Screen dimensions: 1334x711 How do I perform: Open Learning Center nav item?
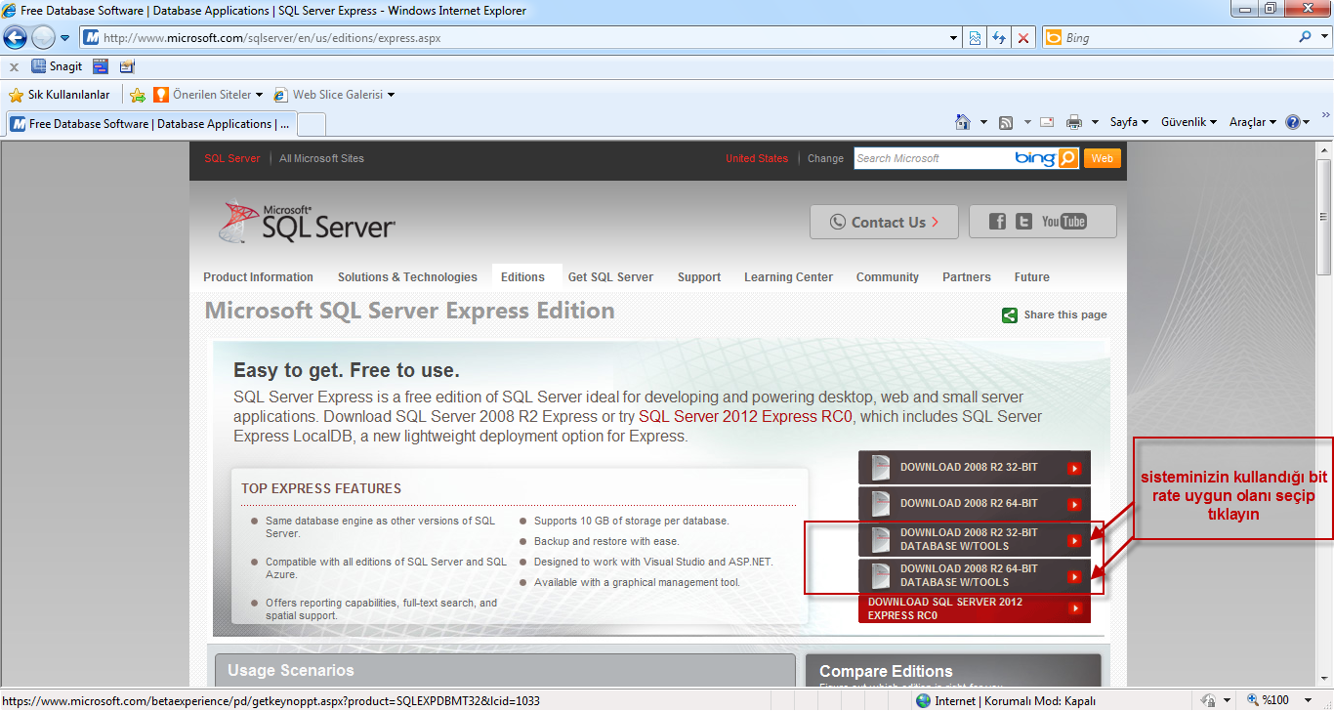(788, 277)
